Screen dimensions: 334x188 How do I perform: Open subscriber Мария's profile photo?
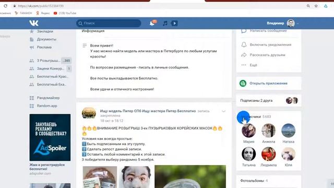pos(249,131)
